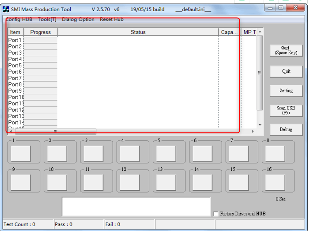Click port slot 12 box
This screenshot has height=231, width=309.
[x=130, y=182]
